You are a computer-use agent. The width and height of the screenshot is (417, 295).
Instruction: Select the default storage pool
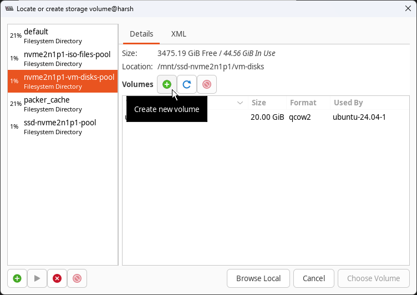(63, 35)
